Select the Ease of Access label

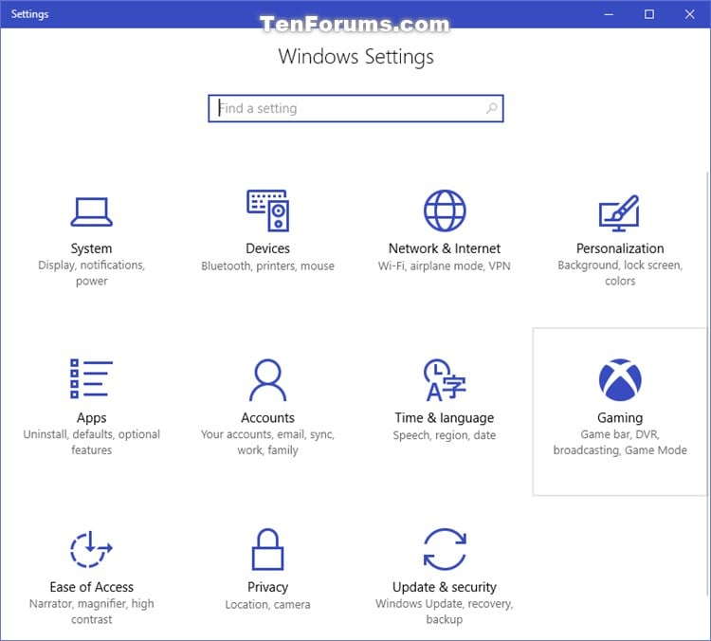click(x=91, y=587)
